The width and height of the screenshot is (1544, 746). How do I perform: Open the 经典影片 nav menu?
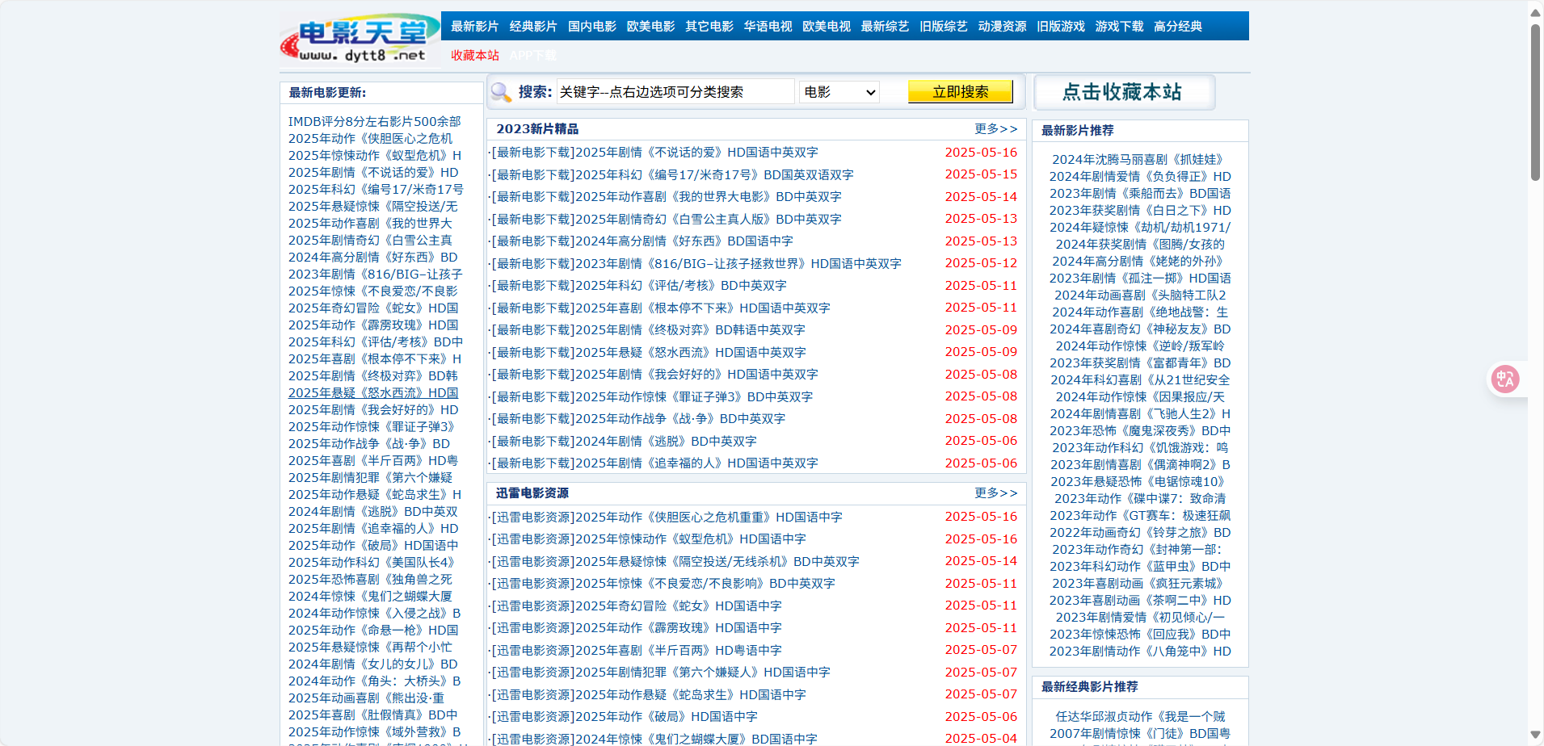tap(533, 27)
